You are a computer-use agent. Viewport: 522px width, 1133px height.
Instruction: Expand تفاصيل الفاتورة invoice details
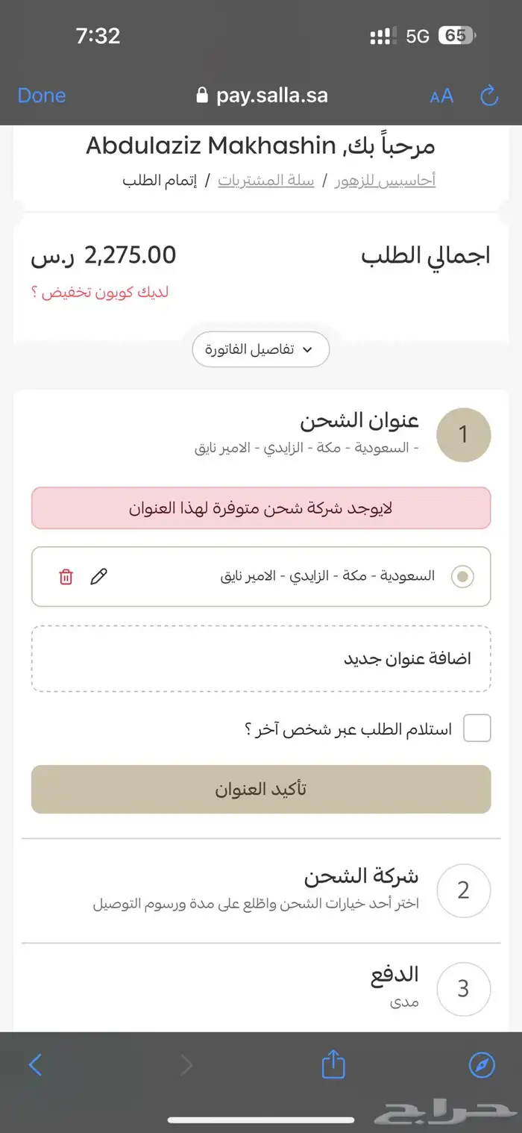coord(260,349)
